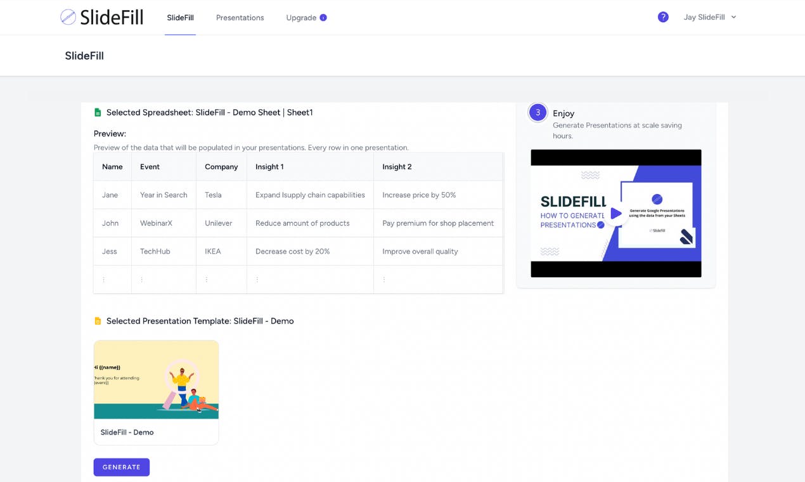The width and height of the screenshot is (805, 482).
Task: Select the Jane name cell
Action: [112, 195]
